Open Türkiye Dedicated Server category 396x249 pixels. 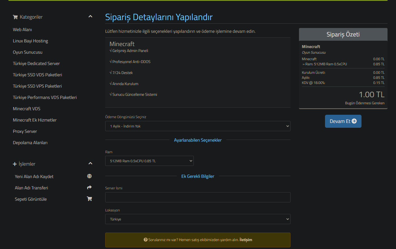(x=36, y=64)
